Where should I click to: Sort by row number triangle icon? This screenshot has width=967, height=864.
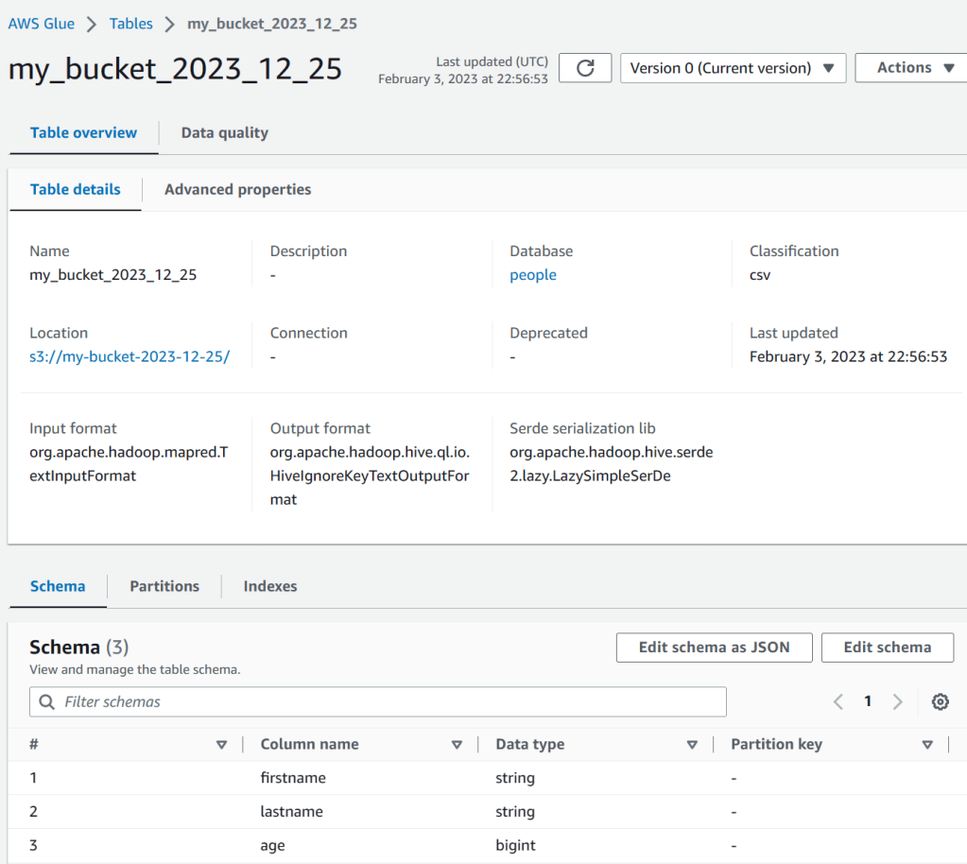(221, 745)
